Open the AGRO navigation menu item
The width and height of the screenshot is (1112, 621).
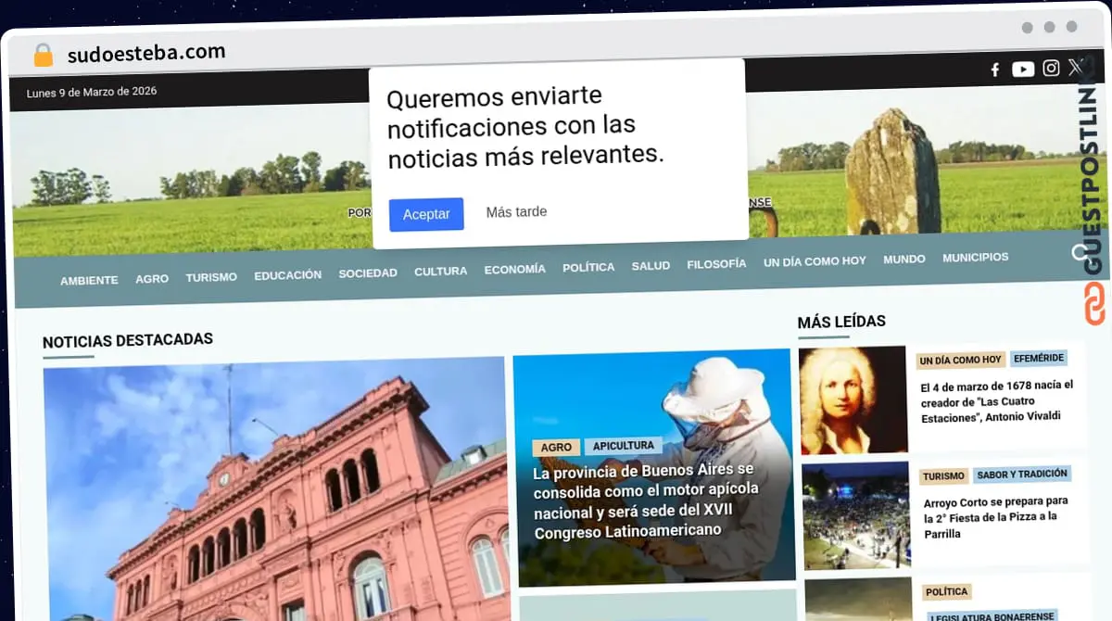point(151,277)
